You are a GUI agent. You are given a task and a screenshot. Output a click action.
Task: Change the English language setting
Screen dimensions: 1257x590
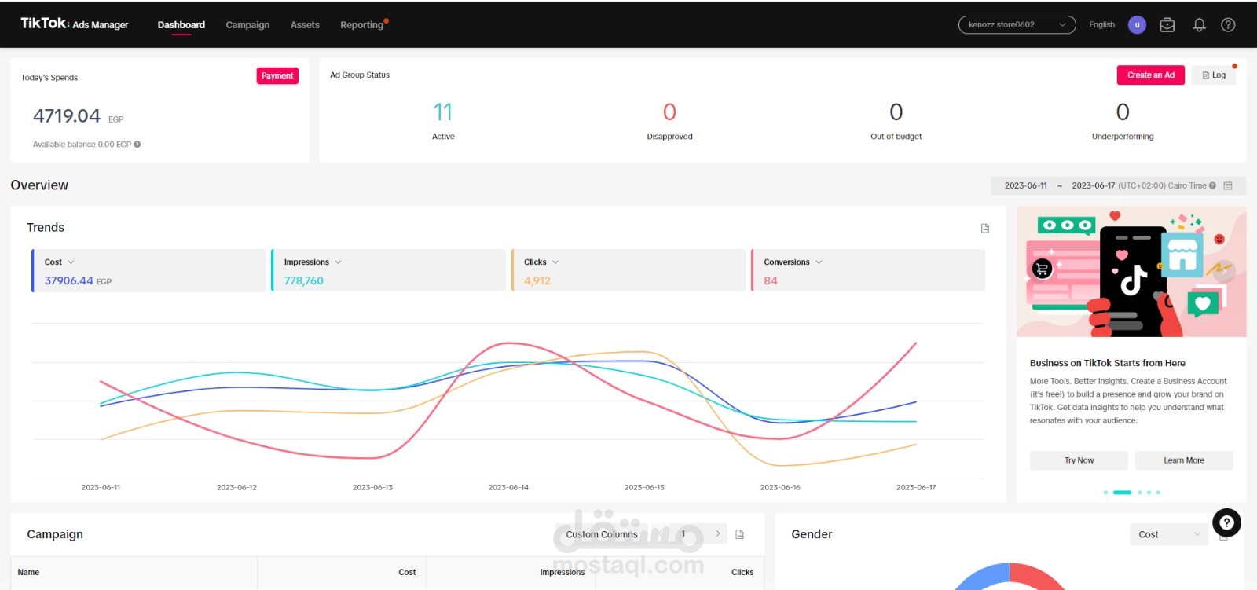(1101, 25)
